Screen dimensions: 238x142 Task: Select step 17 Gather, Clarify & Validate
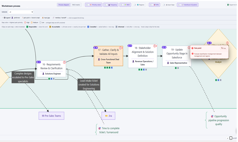pyautogui.click(x=108, y=56)
